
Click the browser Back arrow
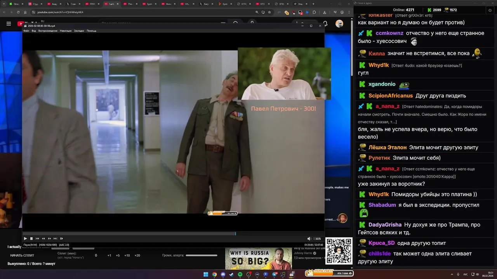click(4, 12)
